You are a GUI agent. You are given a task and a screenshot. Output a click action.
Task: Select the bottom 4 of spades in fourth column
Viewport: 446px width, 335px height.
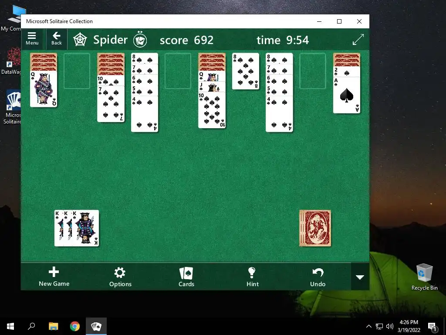pos(145,114)
